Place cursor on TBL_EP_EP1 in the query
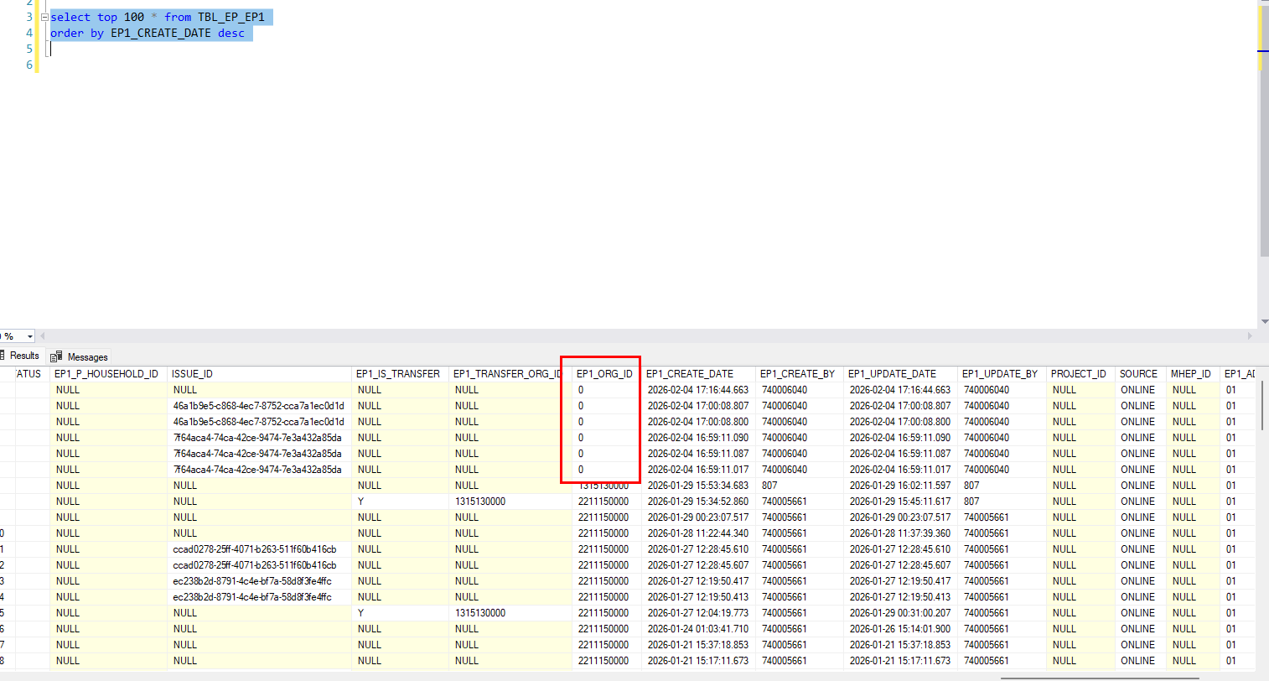The image size is (1269, 681). click(230, 18)
